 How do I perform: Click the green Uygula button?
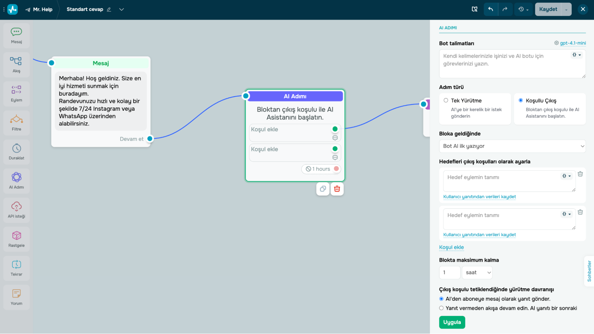[x=452, y=322]
